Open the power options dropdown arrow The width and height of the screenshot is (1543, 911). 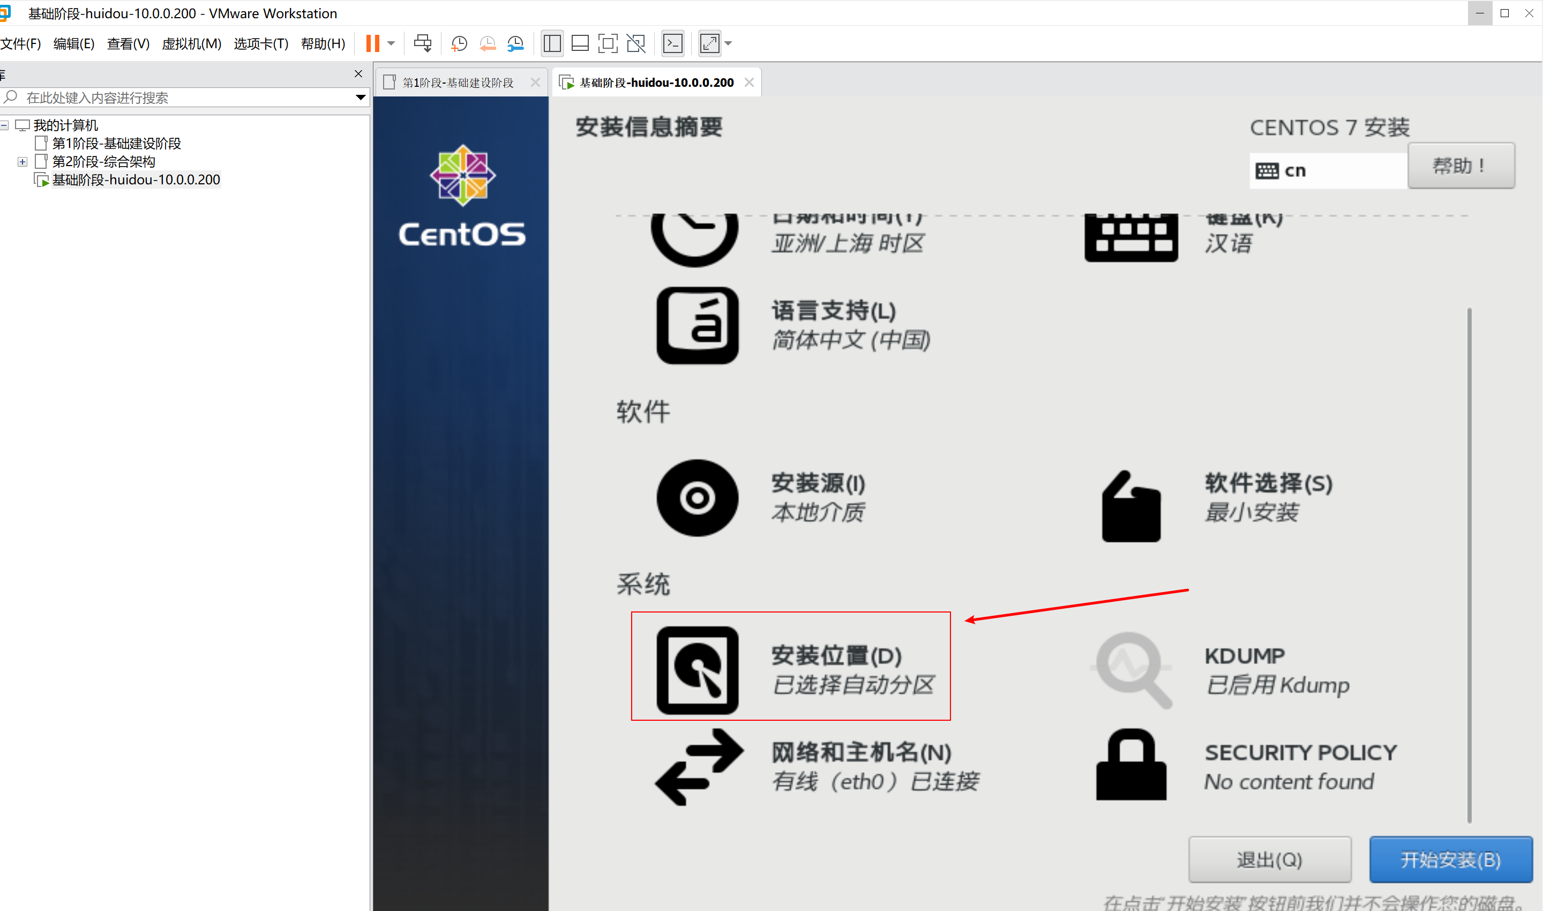point(391,43)
